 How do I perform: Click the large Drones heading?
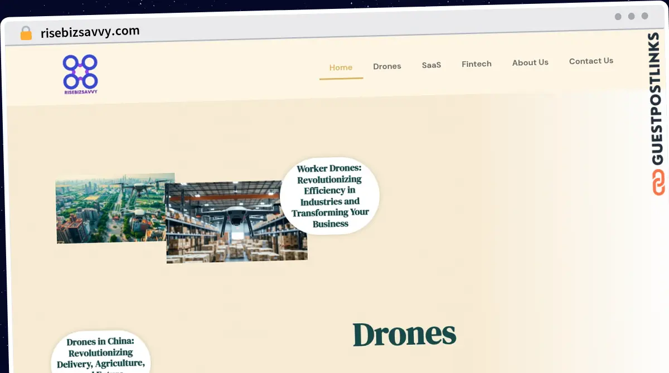[405, 335]
